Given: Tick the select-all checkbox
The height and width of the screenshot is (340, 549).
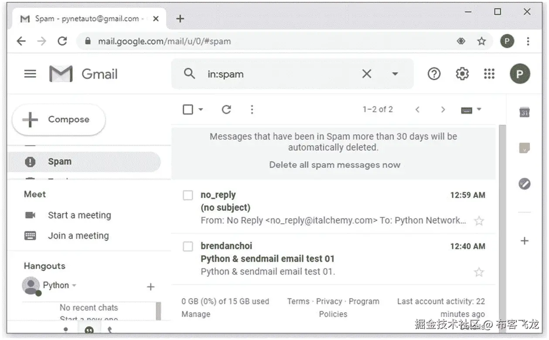Looking at the screenshot, I should (188, 110).
